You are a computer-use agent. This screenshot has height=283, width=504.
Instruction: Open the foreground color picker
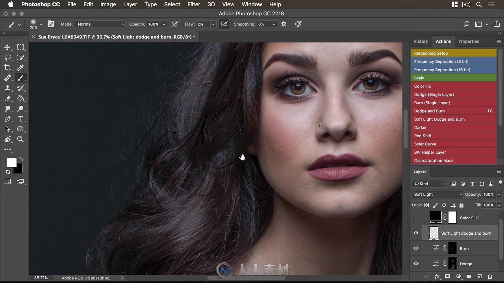click(x=11, y=162)
